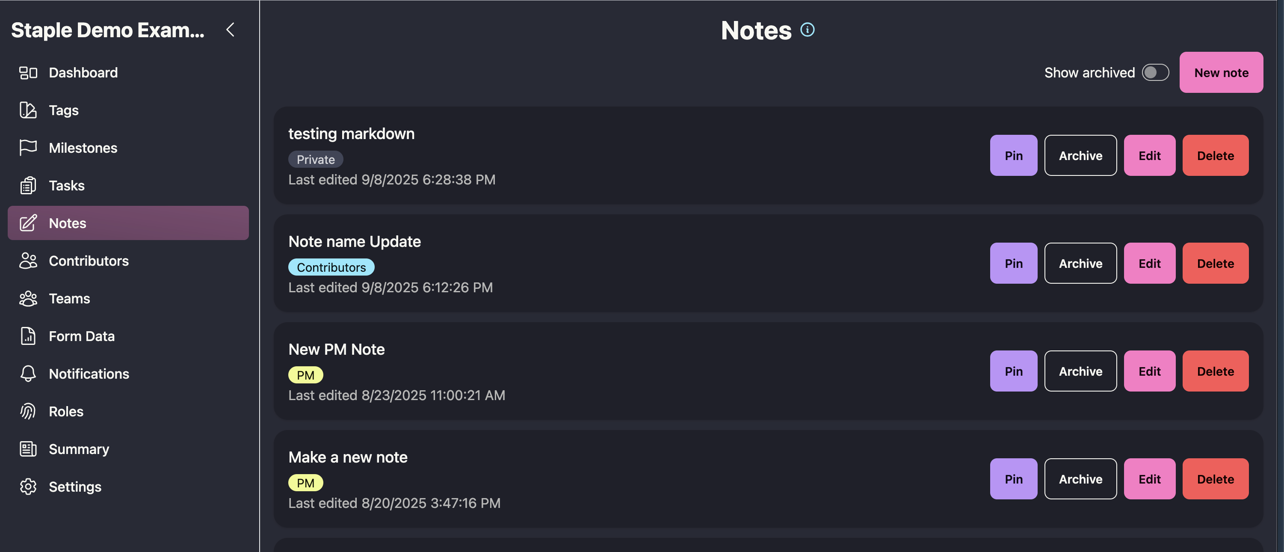Open the Notes info icon beside title
1284x552 pixels.
(807, 30)
